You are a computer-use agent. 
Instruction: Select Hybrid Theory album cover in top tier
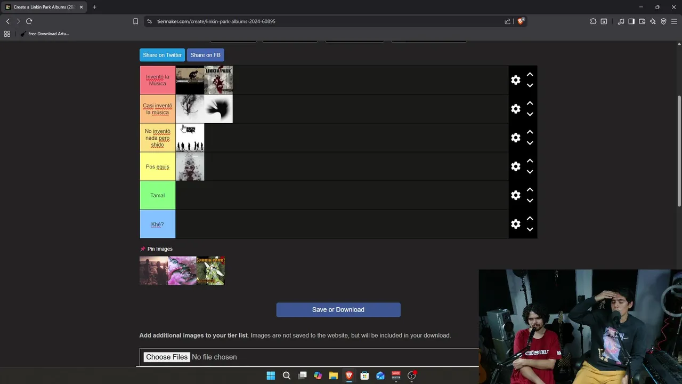tap(218, 80)
